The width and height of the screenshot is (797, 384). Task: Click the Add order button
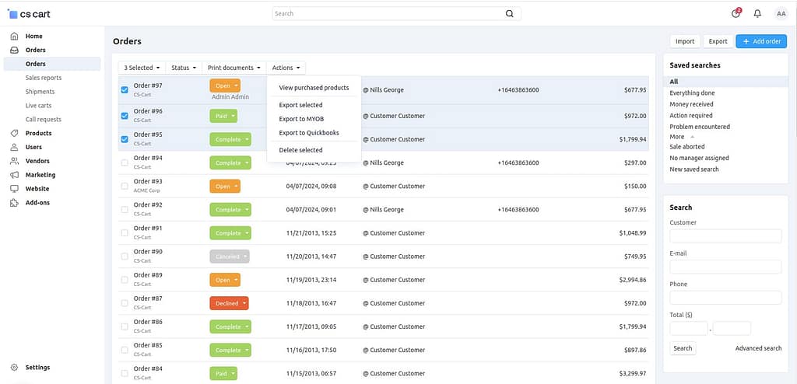pyautogui.click(x=761, y=41)
